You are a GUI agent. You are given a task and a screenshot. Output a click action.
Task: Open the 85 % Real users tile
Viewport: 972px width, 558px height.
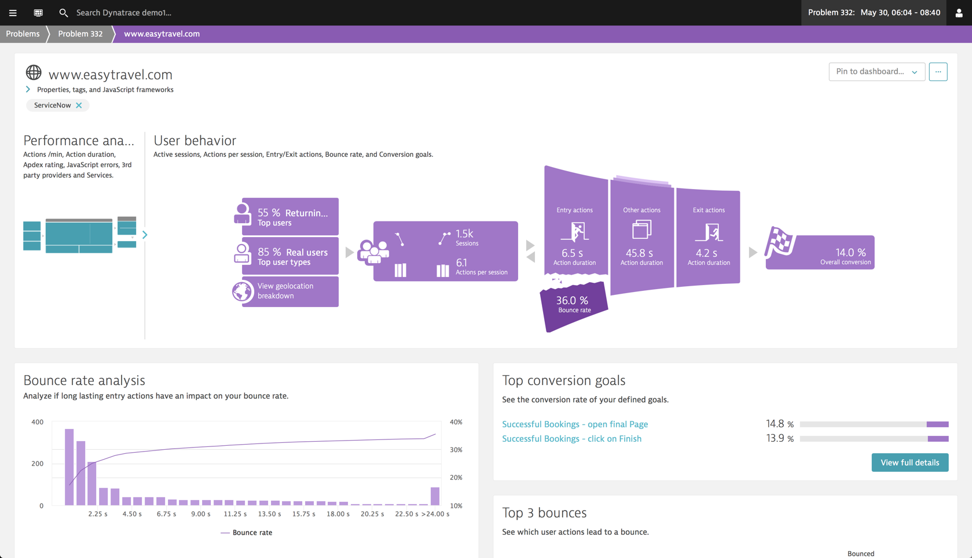point(290,256)
